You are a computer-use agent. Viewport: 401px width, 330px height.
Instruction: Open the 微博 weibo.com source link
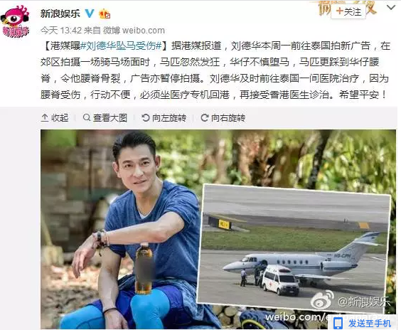point(134,31)
